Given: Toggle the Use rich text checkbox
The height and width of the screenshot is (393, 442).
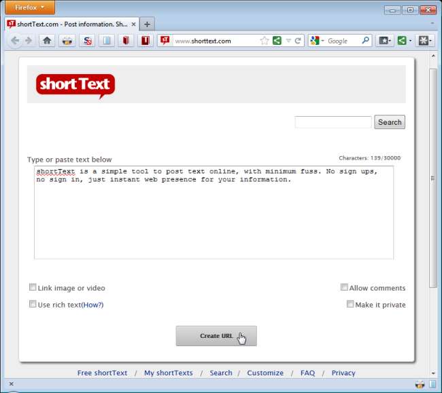Looking at the screenshot, I should tap(33, 305).
